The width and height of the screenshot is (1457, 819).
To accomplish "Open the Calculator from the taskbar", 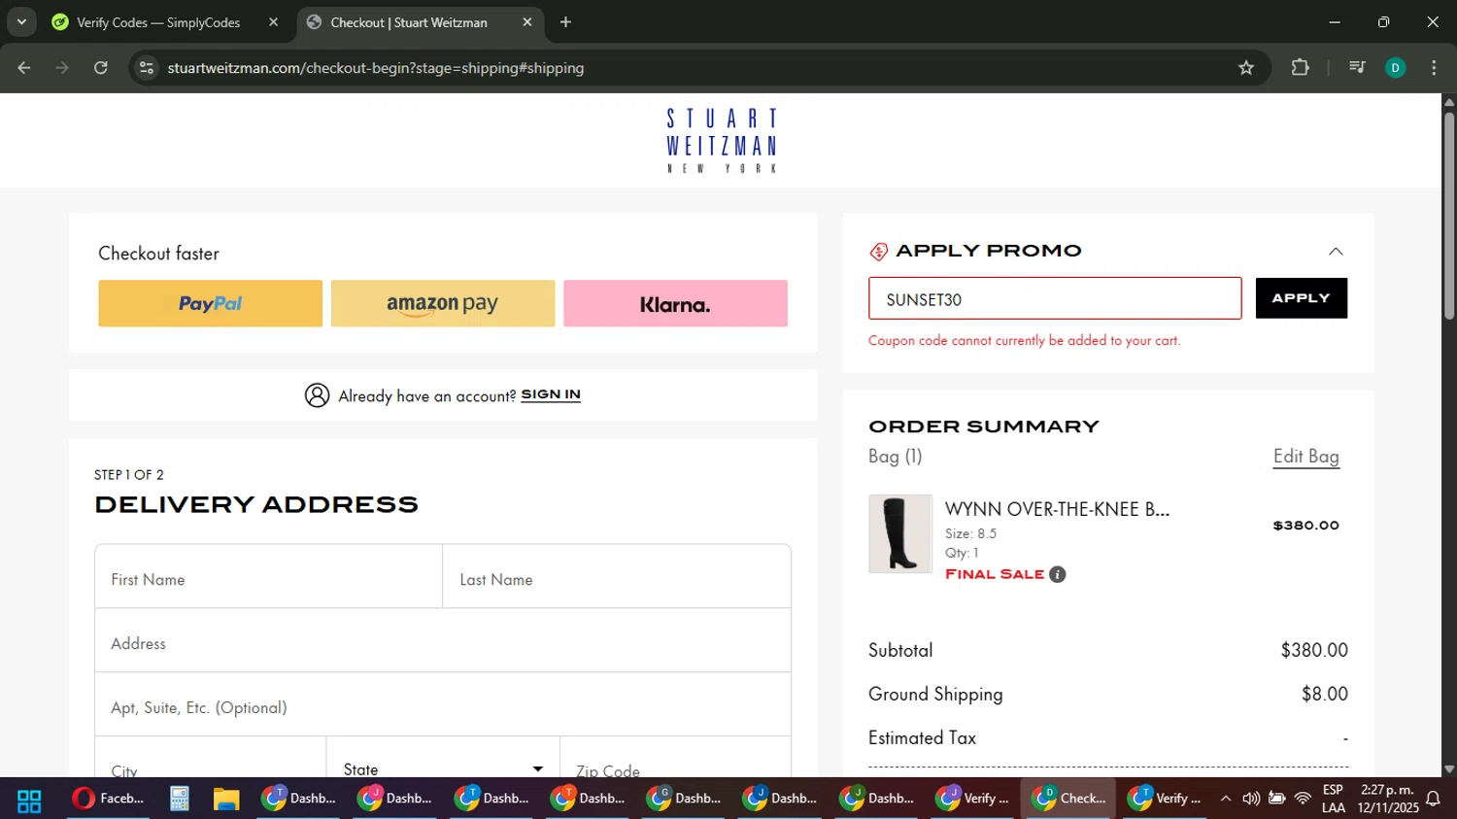I will (x=179, y=799).
